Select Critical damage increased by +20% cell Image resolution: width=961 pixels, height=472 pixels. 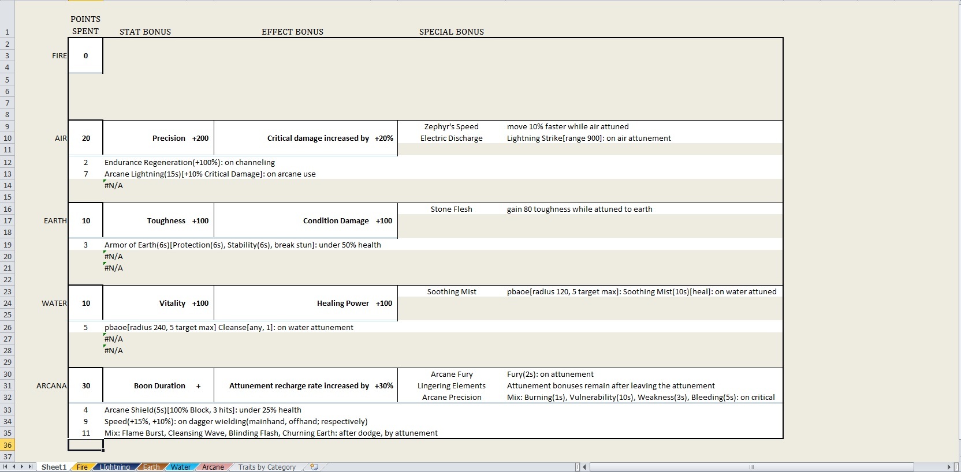[x=306, y=138]
